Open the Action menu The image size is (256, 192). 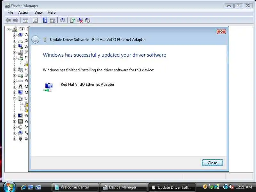point(24,12)
